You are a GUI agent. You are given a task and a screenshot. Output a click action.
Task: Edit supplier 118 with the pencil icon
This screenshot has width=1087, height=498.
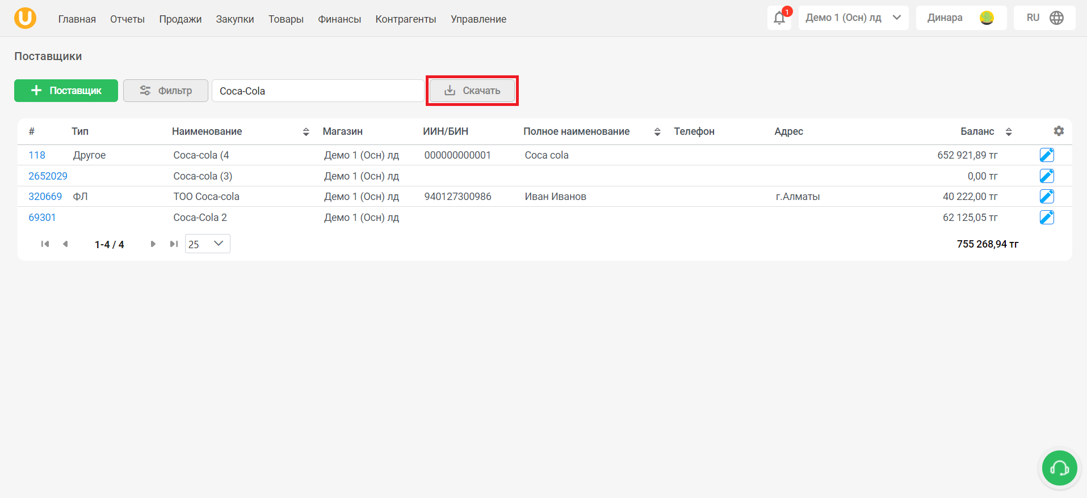(1047, 155)
